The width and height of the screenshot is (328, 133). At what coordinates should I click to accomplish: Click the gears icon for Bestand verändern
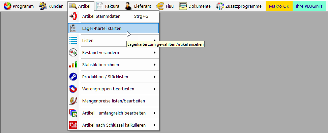(x=73, y=52)
